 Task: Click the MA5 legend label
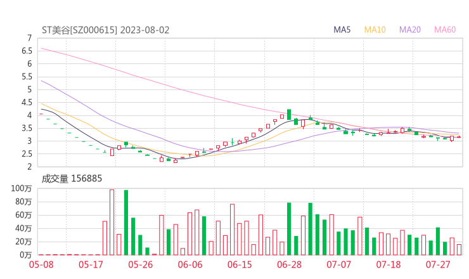tap(342, 30)
